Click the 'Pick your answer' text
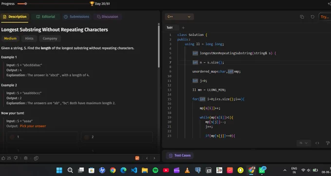Screen dimensions: 331x176 (33, 126)
